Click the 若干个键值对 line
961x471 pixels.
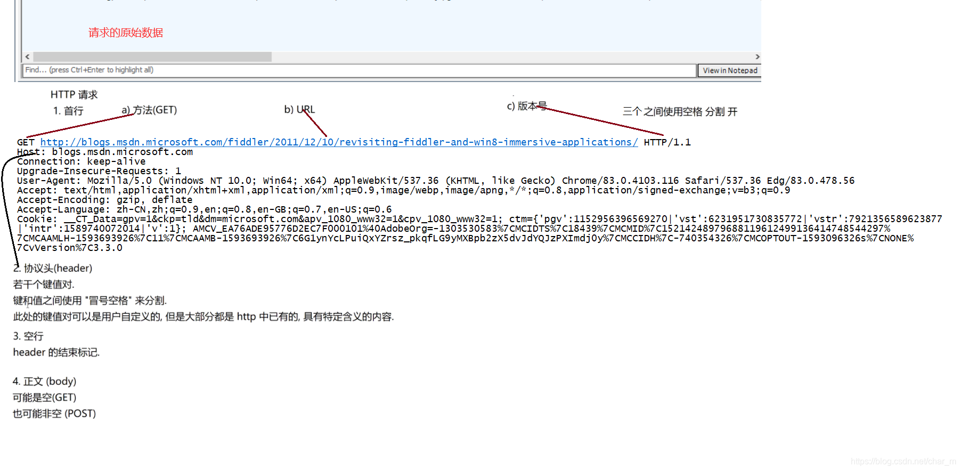44,285
